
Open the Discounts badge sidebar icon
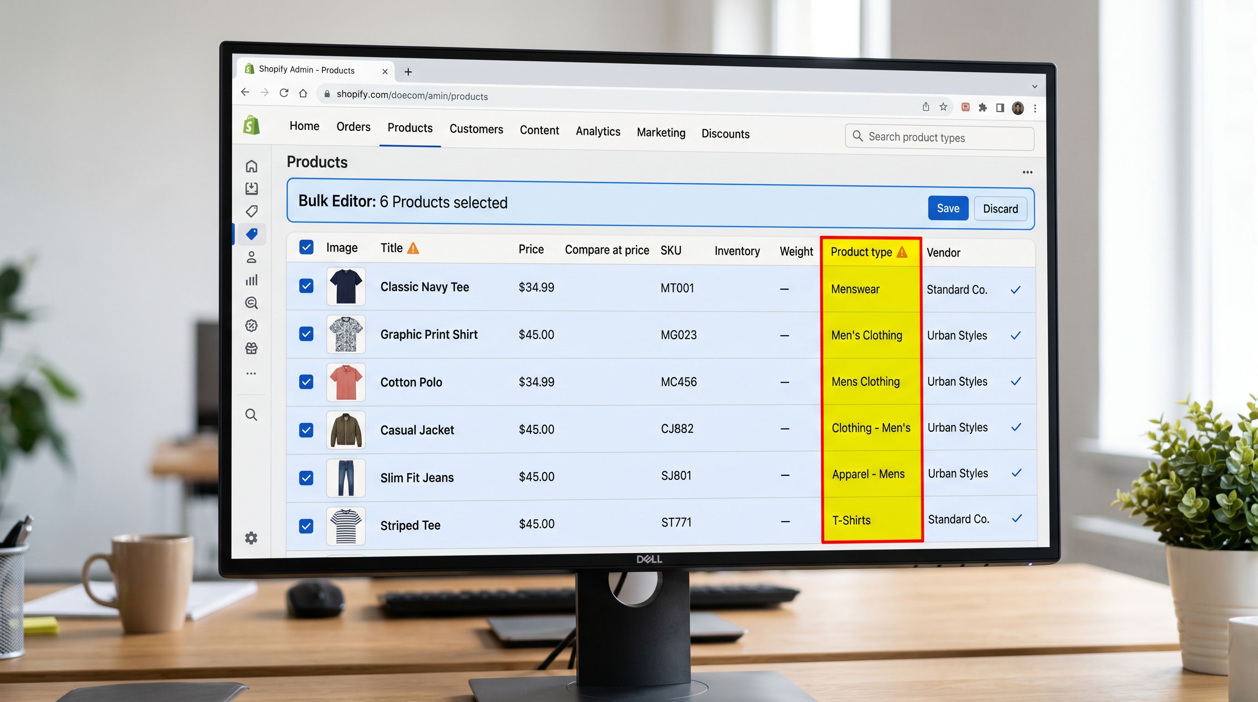tap(251, 325)
